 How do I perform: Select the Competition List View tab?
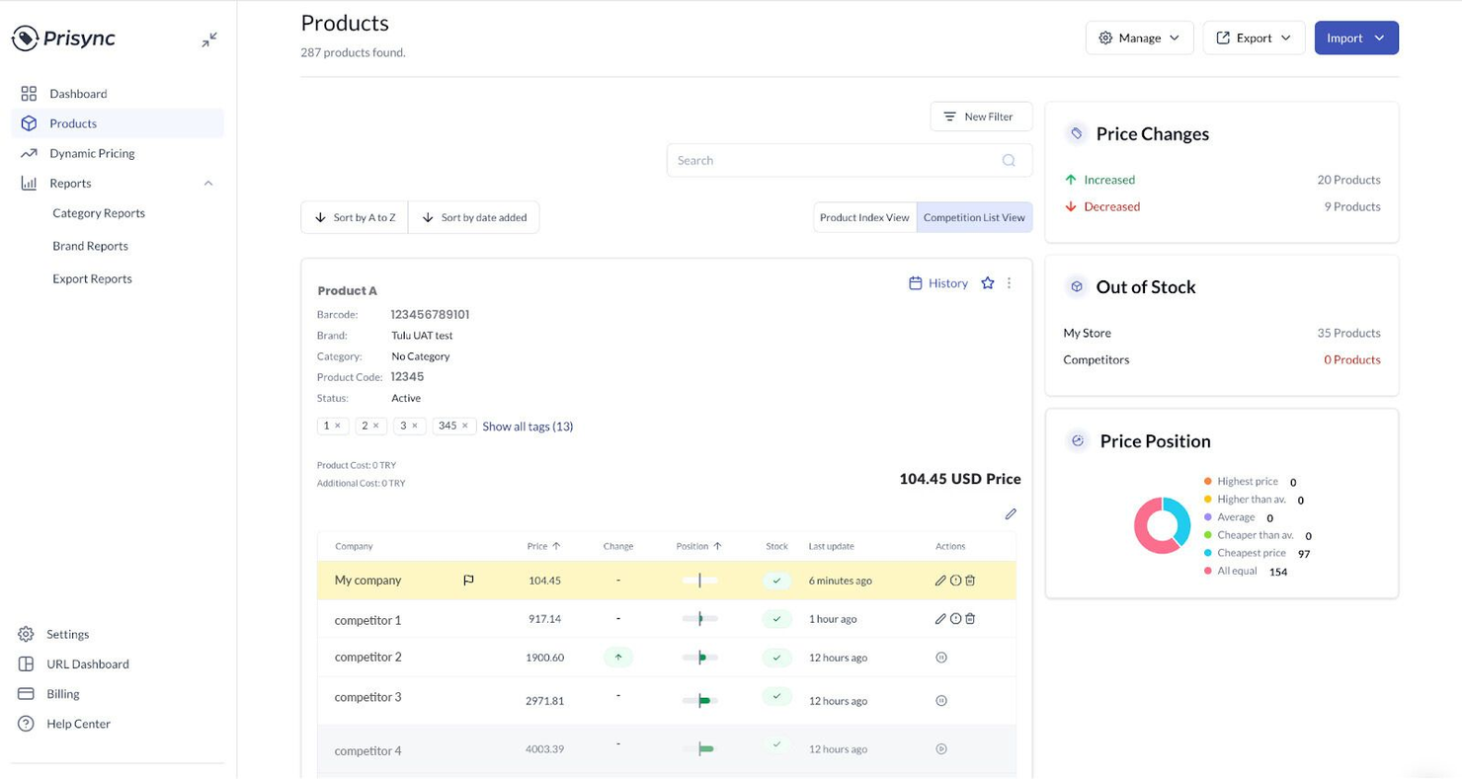[974, 216]
